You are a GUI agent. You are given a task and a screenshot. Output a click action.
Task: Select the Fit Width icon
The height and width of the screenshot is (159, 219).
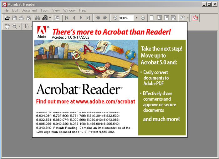166,18
